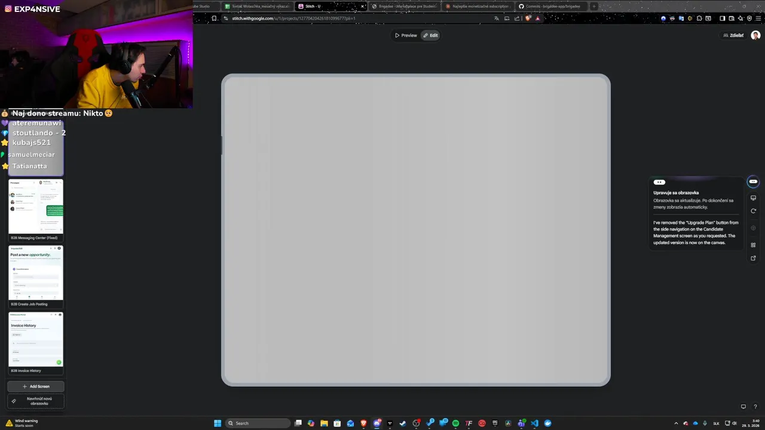The height and width of the screenshot is (430, 765).
Task: Open the Wind warning weather widget
Action: (23, 423)
